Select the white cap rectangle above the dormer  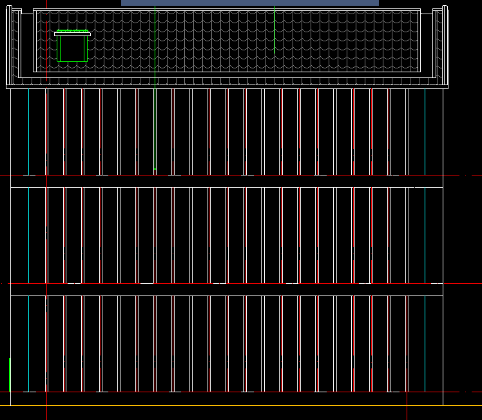73,34
